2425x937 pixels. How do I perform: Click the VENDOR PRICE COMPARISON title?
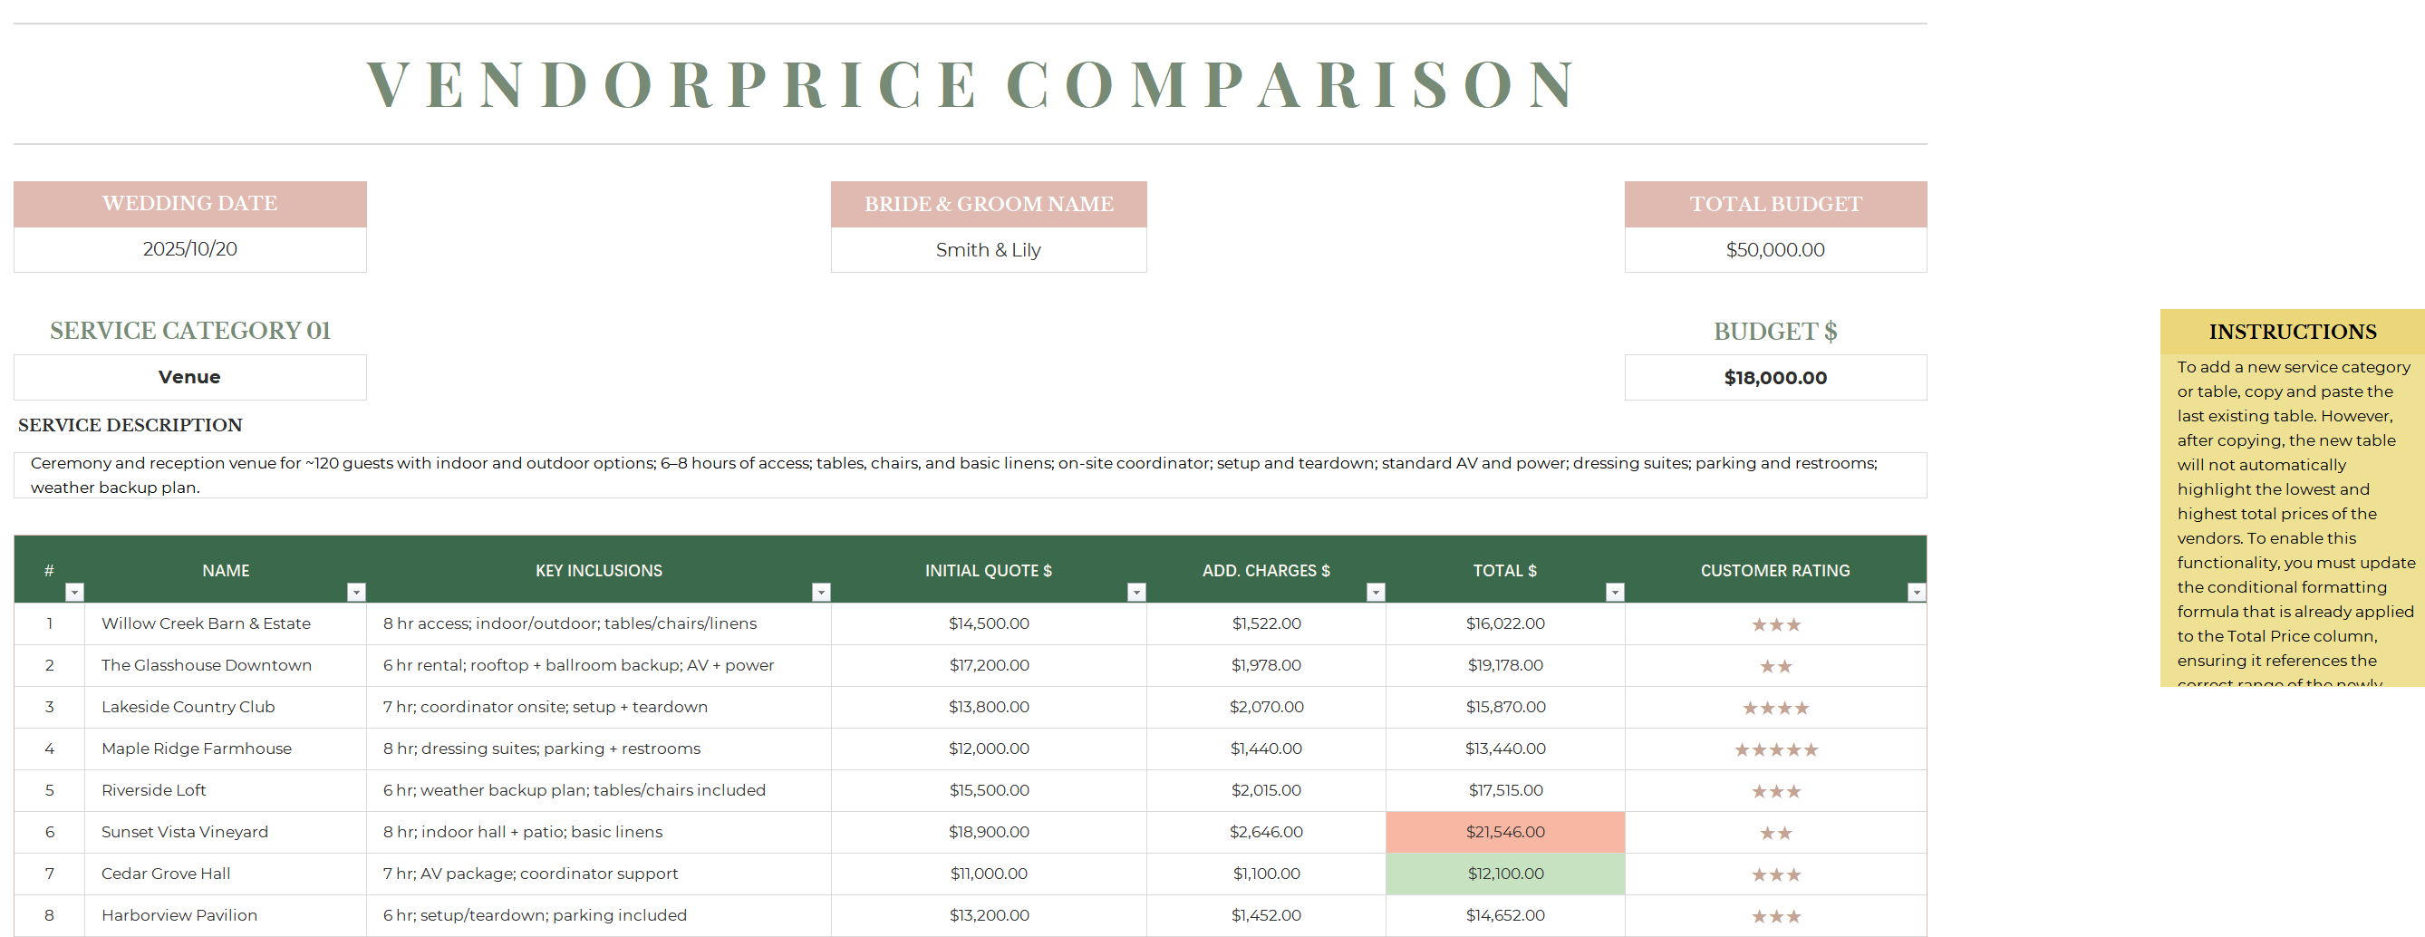pyautogui.click(x=970, y=83)
